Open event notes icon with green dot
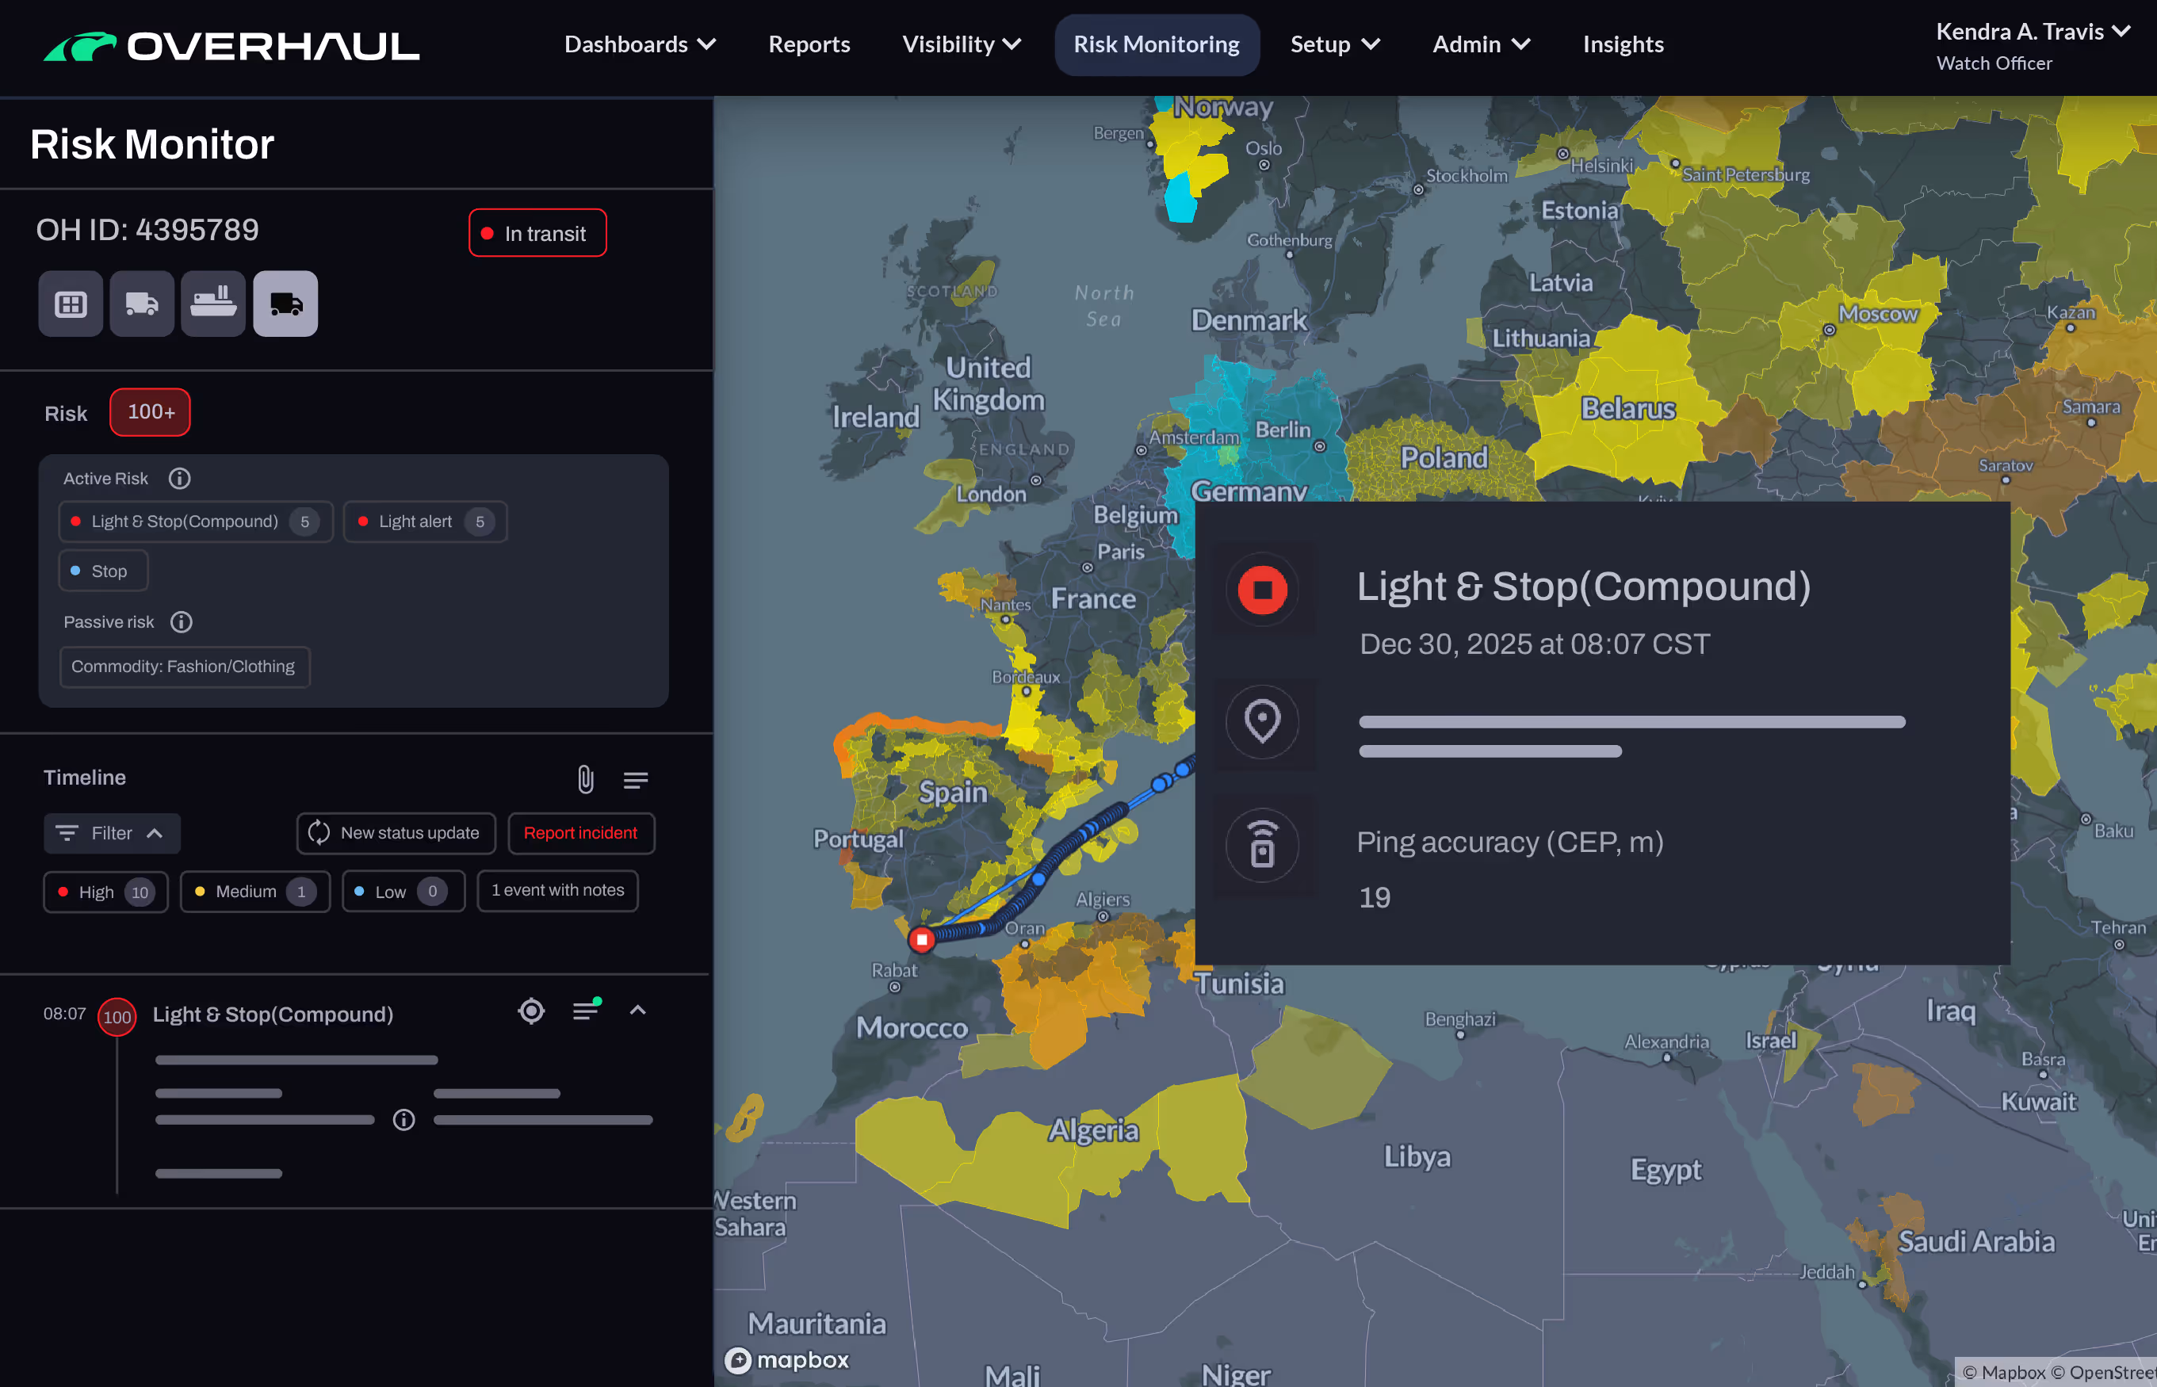This screenshot has width=2157, height=1387. coord(585,1011)
